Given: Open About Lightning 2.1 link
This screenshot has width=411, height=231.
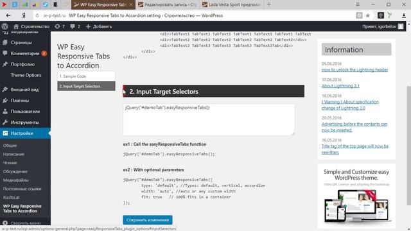Looking at the screenshot, I should [x=340, y=85].
